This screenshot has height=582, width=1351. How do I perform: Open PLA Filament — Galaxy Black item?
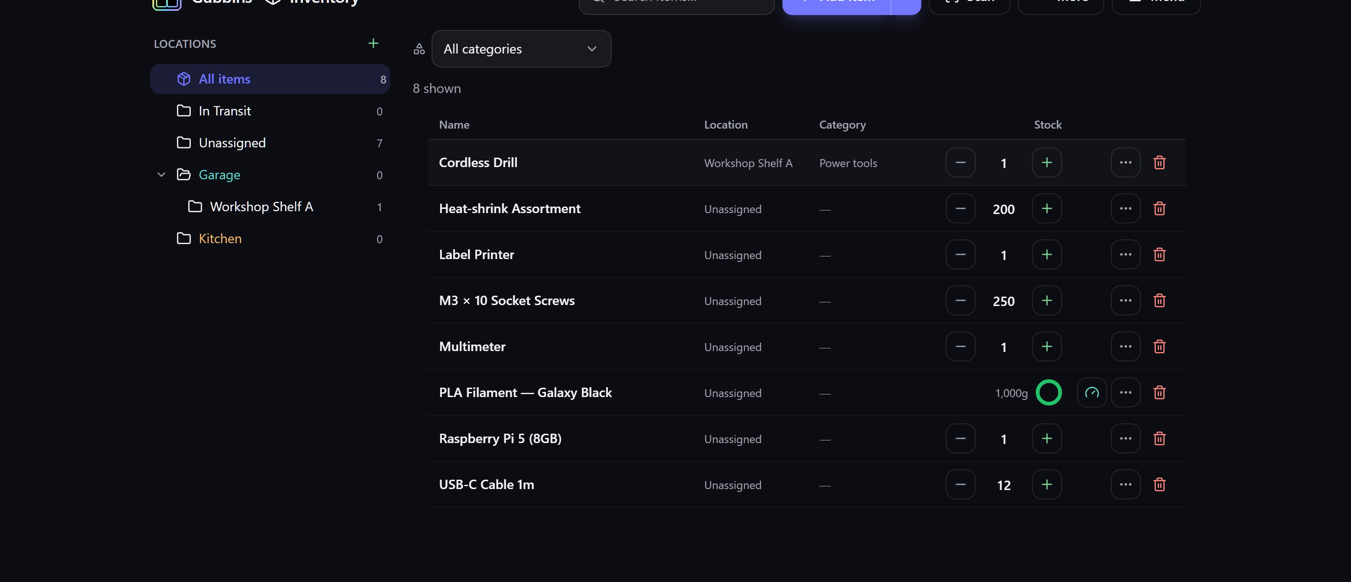click(x=525, y=392)
